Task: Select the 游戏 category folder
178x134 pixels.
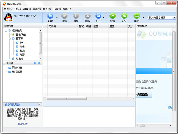Action: click(x=22, y=51)
